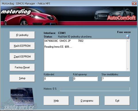Click the COM1 interface value
The height and width of the screenshot is (111, 138).
(x=62, y=33)
